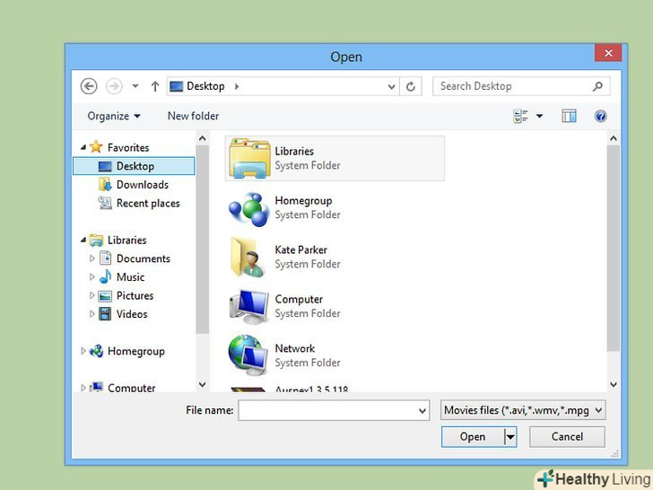This screenshot has height=490, width=653.
Task: Collapse the Favorites tree section
Action: [x=83, y=147]
